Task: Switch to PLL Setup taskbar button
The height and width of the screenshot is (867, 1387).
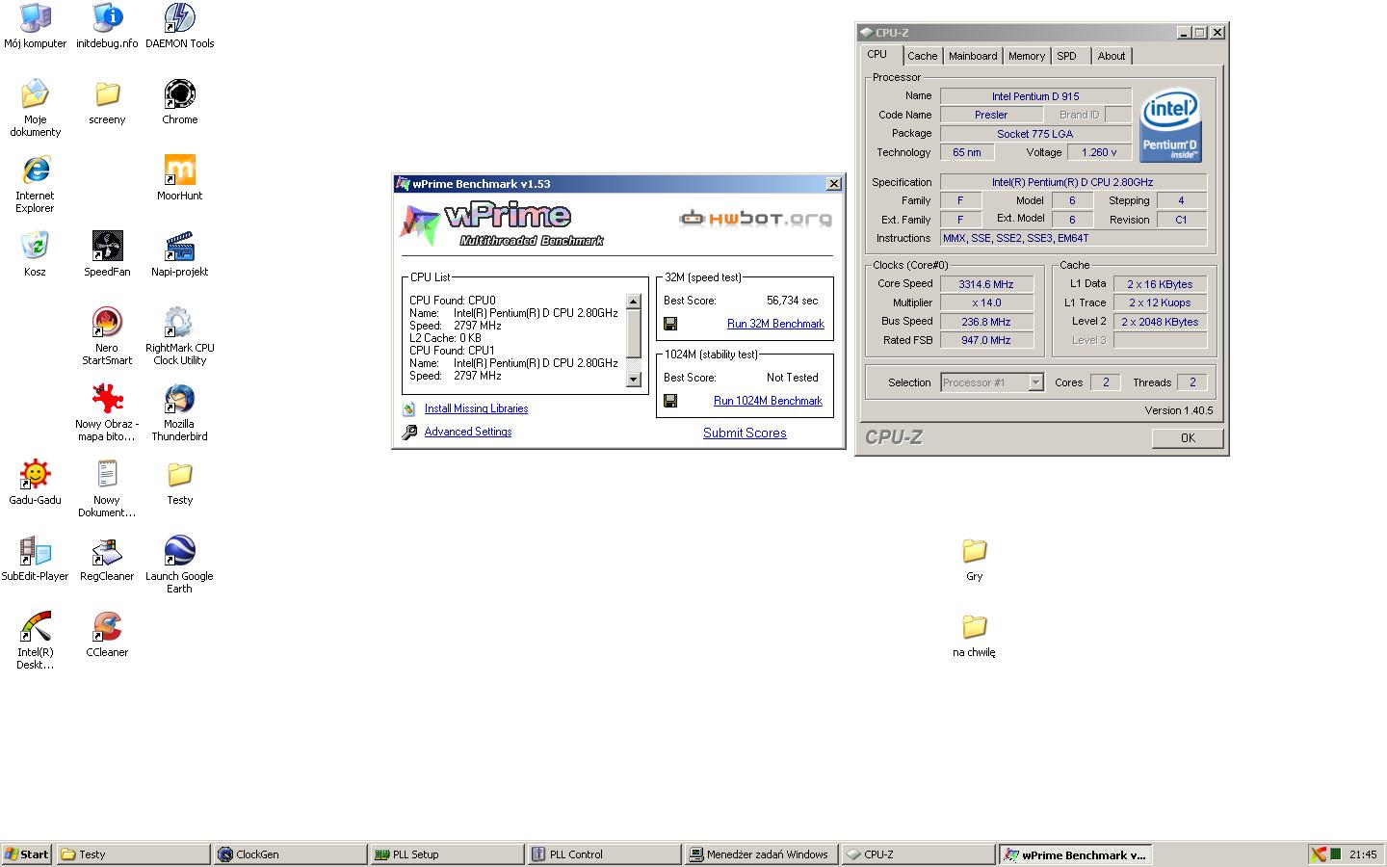Action: [x=448, y=854]
